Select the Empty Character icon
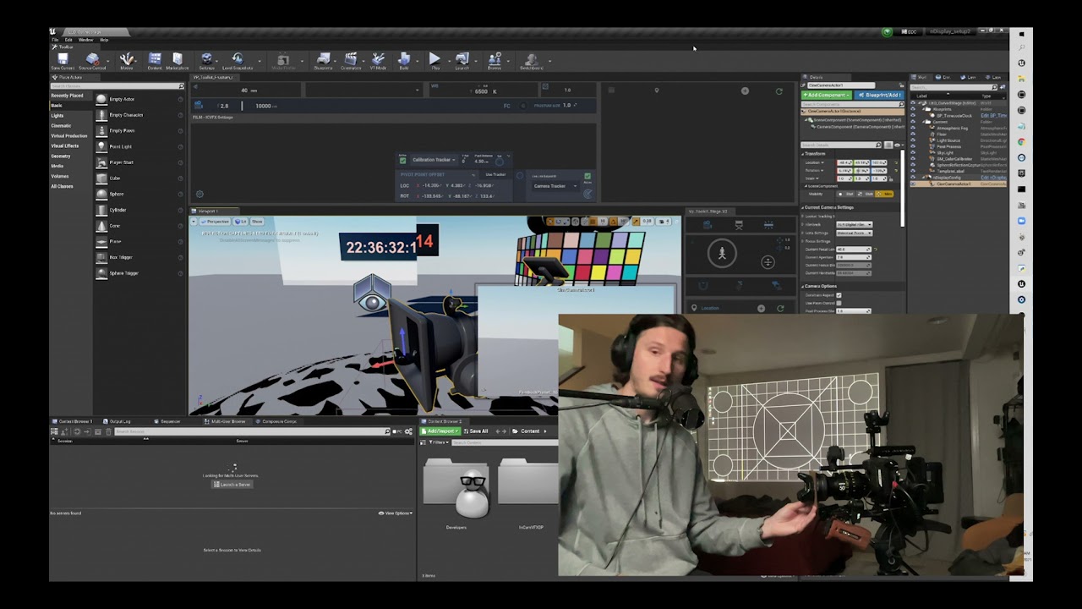The width and height of the screenshot is (1082, 609). (101, 115)
